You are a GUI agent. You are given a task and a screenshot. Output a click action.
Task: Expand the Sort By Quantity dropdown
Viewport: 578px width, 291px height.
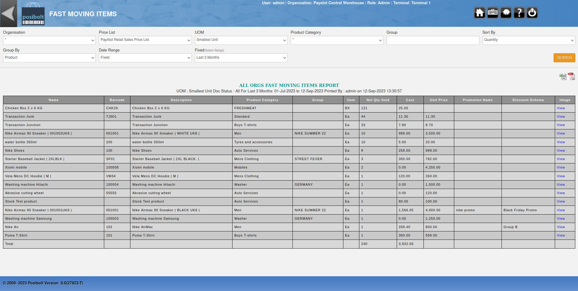coord(529,40)
